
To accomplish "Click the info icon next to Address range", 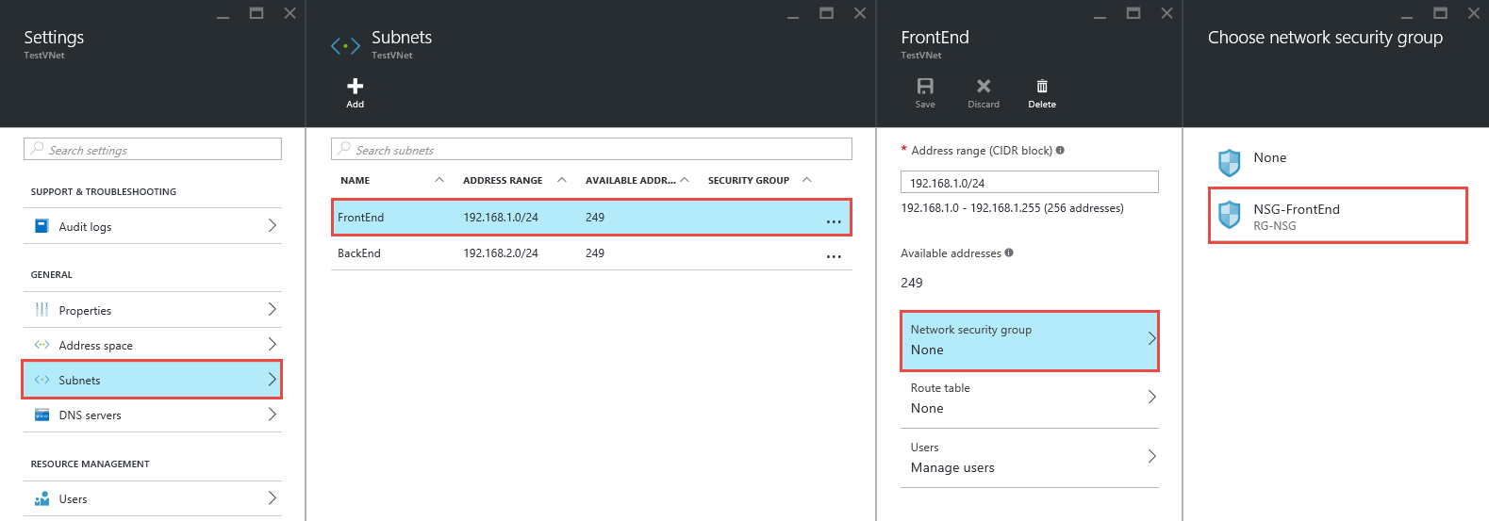I will point(1060,150).
